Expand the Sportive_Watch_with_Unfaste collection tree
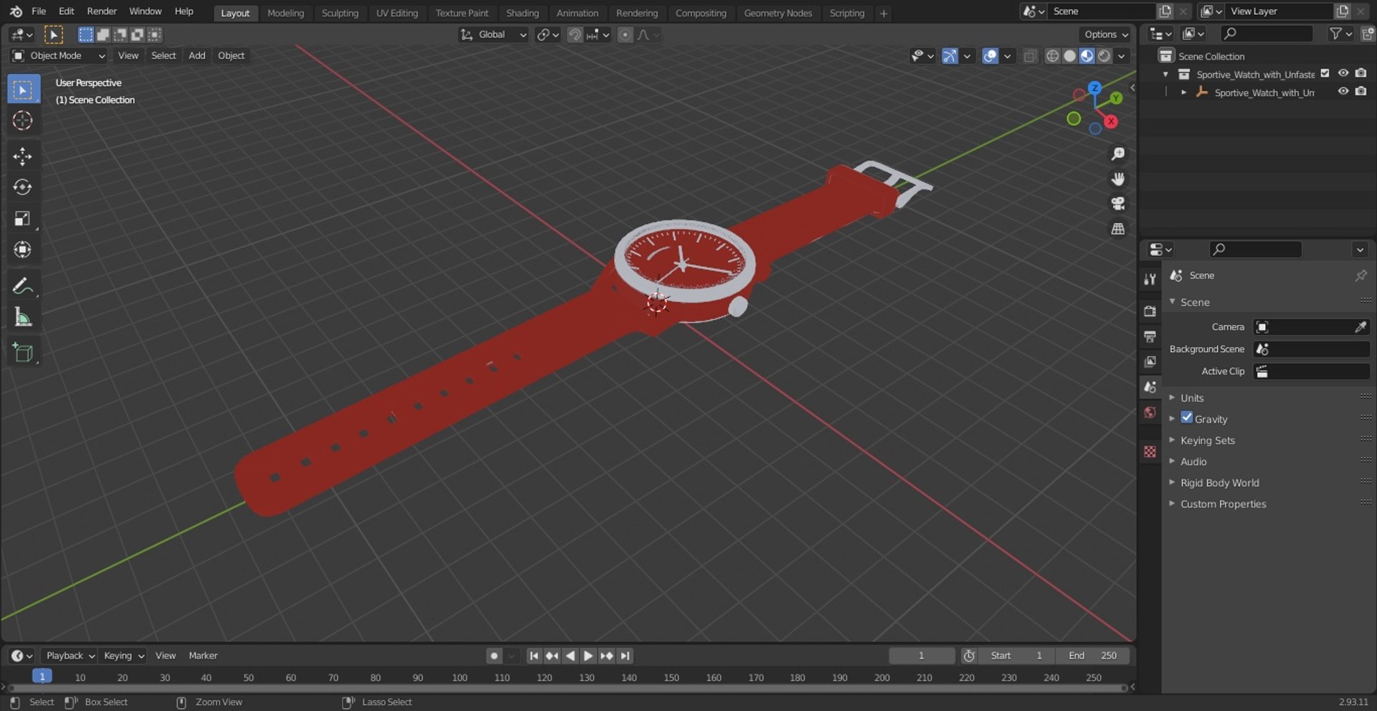The width and height of the screenshot is (1377, 711). click(x=1165, y=74)
